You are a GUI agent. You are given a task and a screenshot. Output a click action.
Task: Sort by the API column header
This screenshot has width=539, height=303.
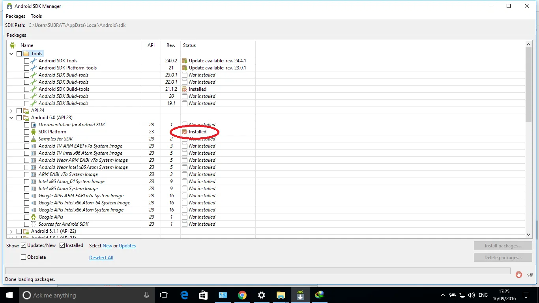coord(151,45)
